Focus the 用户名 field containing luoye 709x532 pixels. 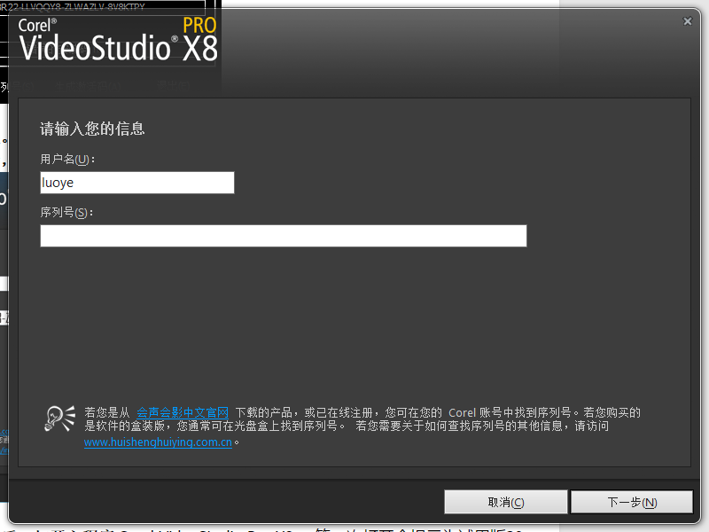tap(137, 183)
